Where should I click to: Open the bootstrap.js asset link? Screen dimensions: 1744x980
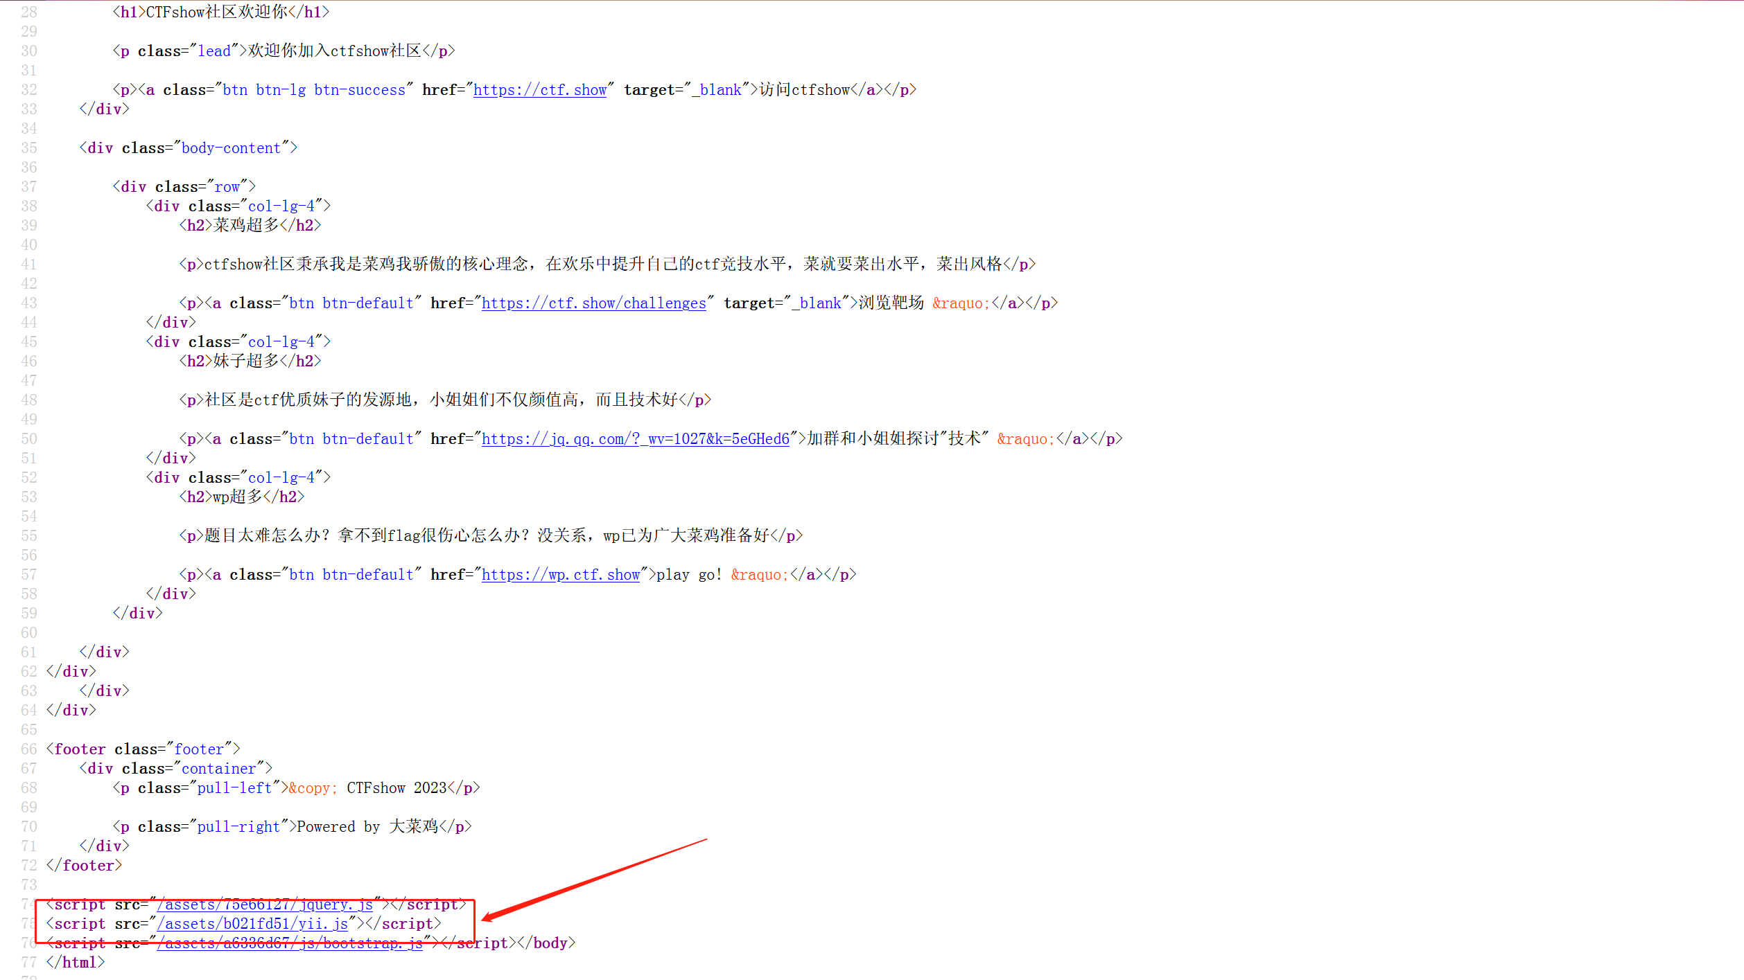(x=290, y=943)
